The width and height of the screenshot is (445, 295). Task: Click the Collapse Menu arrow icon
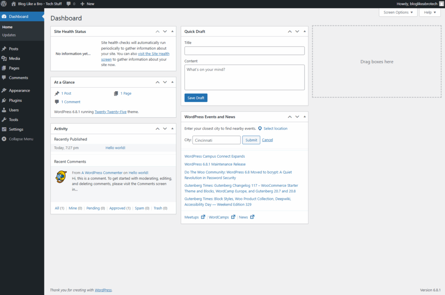coord(4,139)
